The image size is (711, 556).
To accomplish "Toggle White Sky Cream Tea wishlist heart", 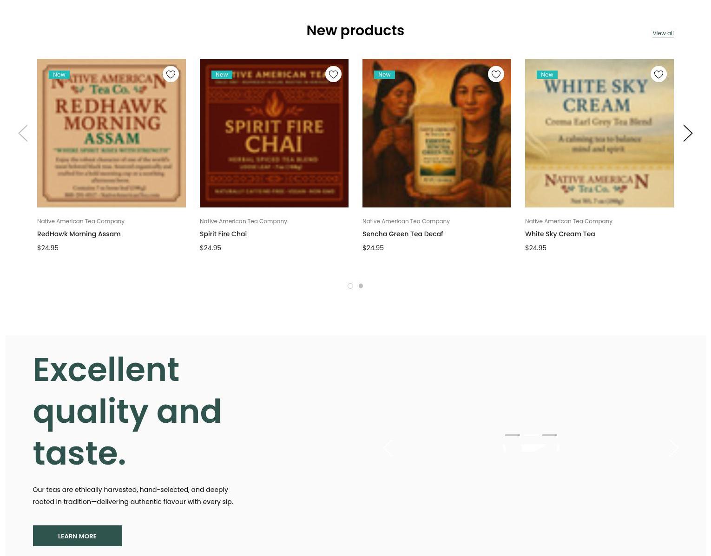I will point(658,74).
